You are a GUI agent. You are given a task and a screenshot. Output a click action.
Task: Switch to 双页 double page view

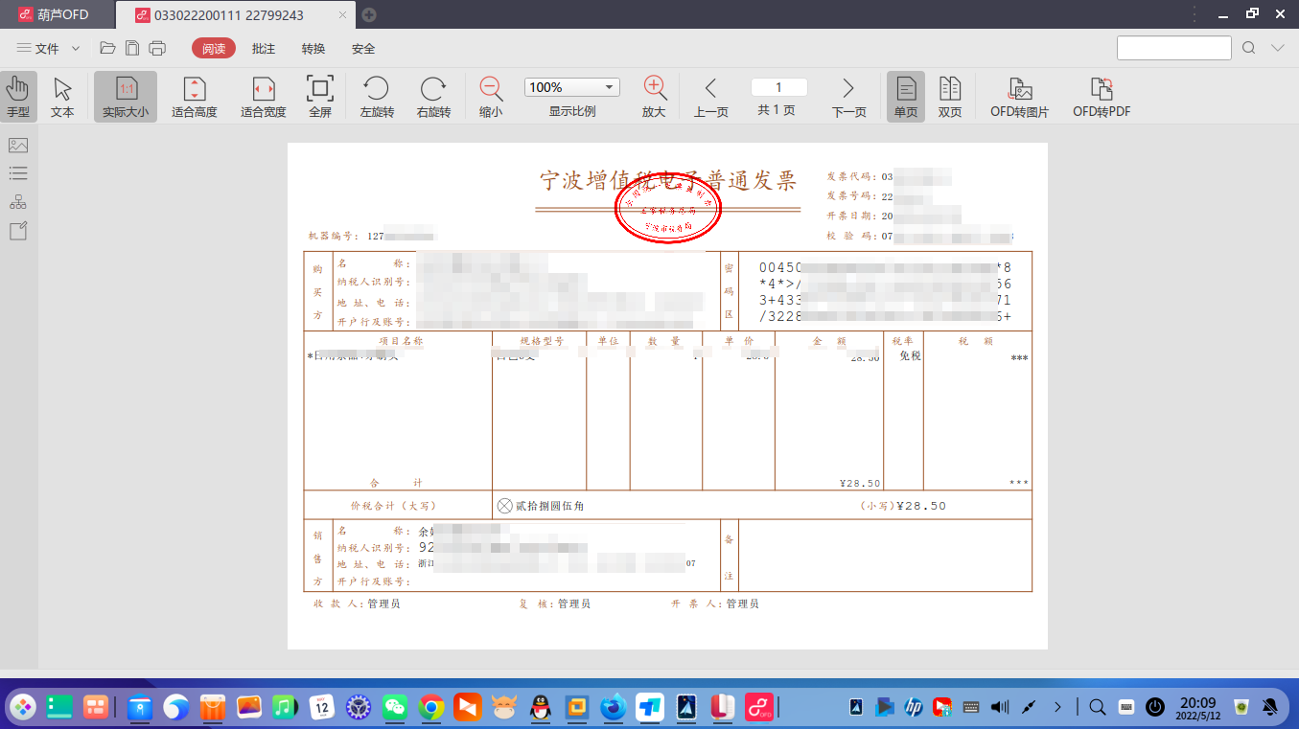(950, 97)
